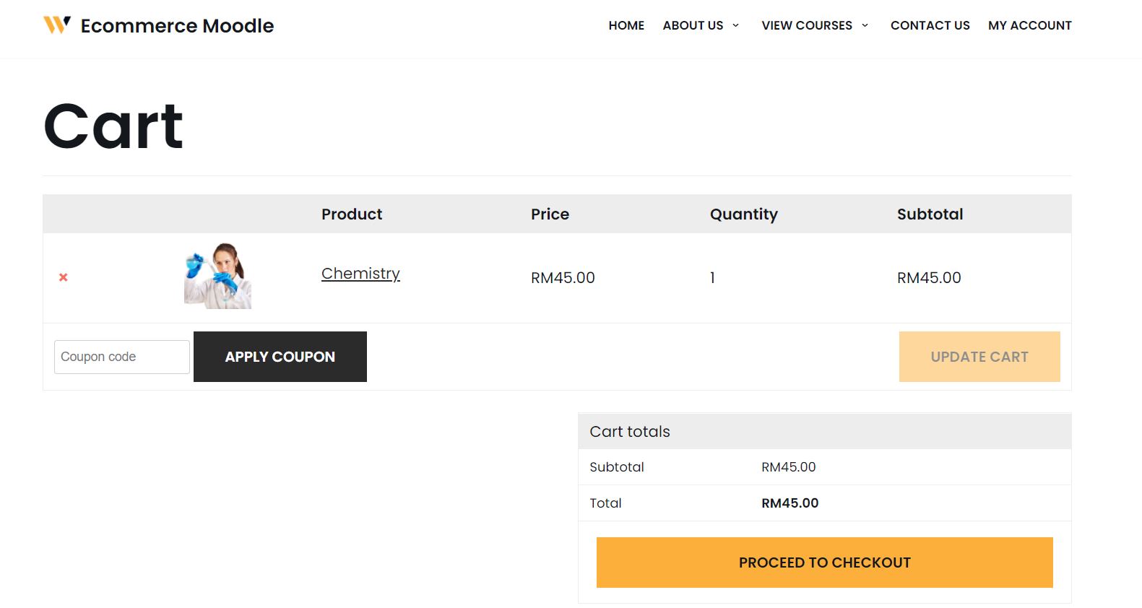Proceed to Checkout
This screenshot has width=1142, height=608.
(824, 563)
